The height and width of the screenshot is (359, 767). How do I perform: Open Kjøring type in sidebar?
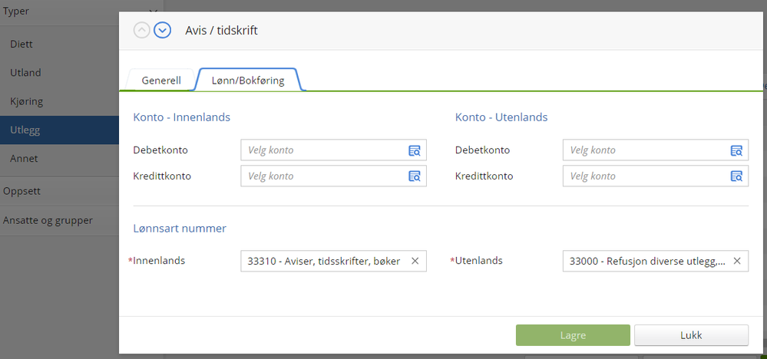click(x=26, y=101)
